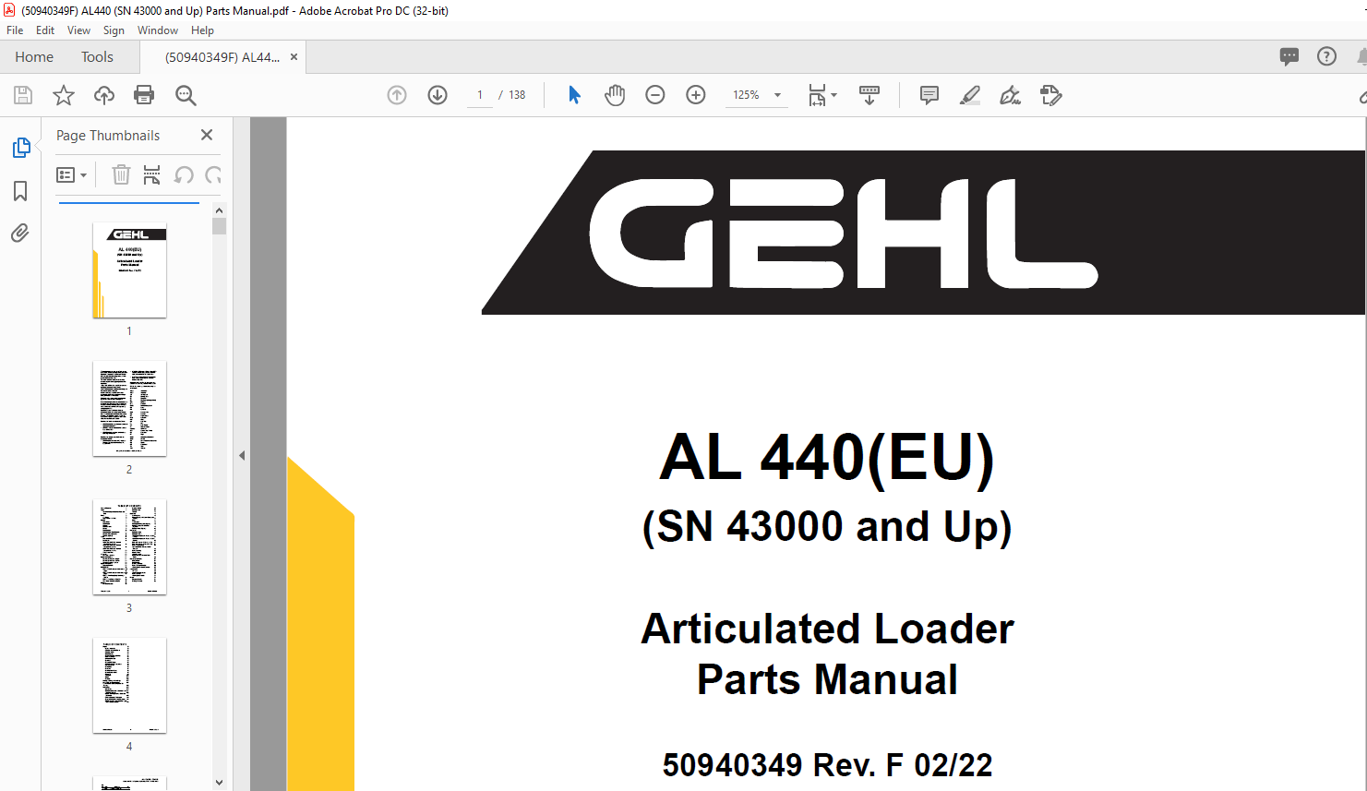The width and height of the screenshot is (1367, 791).
Task: Open the Attachments paperclip icon
Action: pos(20,233)
